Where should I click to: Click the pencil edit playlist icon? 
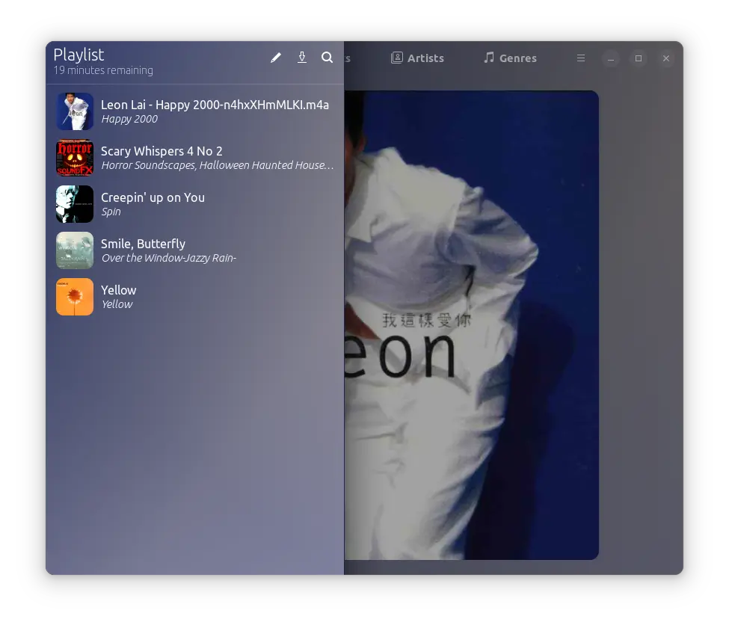(x=276, y=58)
